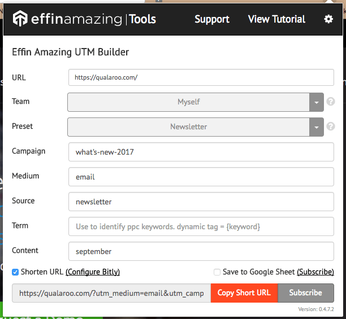Screen dimensions: 346x319
Task: Click the help icon beside Team
Action: pos(331,102)
